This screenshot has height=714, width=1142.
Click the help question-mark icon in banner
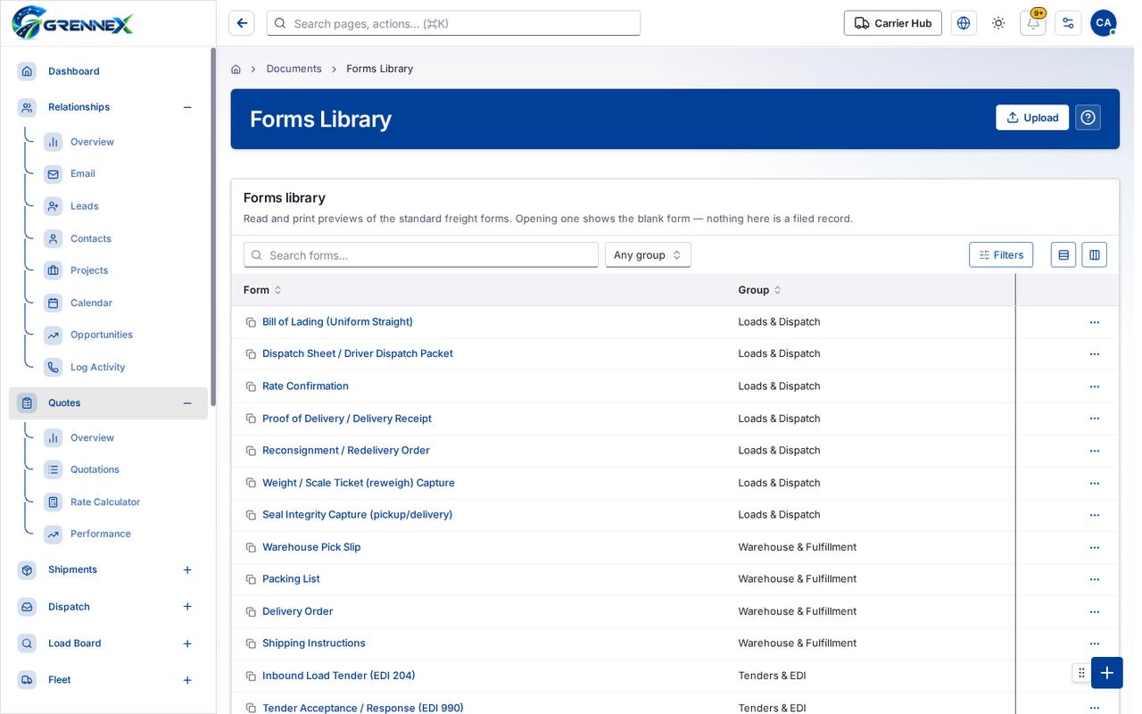(x=1088, y=118)
